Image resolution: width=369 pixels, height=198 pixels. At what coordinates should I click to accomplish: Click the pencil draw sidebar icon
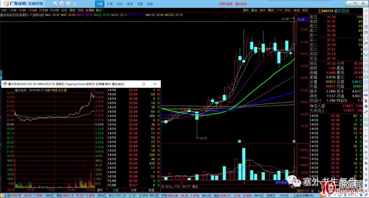(366, 112)
